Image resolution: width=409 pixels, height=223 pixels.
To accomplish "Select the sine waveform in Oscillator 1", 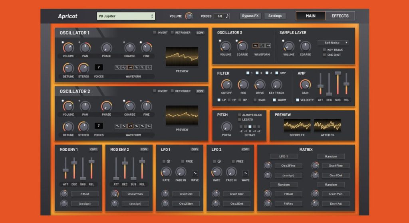I will [117, 67].
